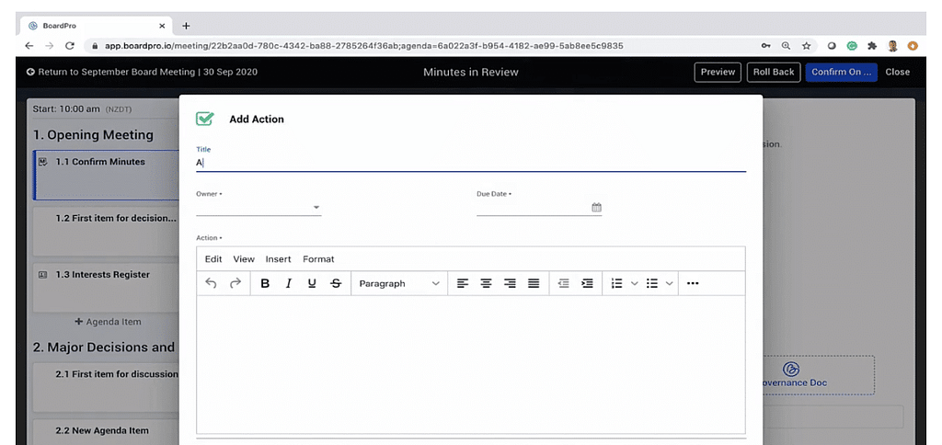
Task: Show more toolbar options ellipsis
Action: click(x=693, y=284)
